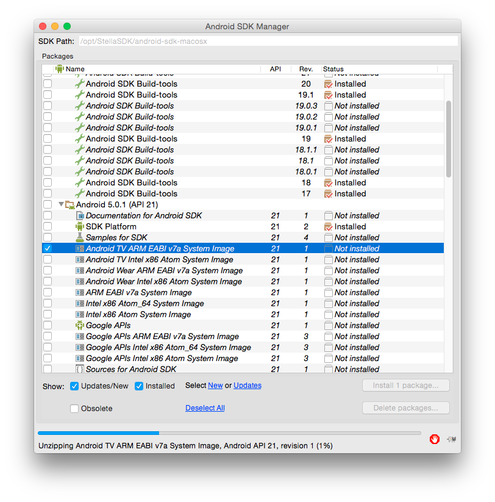This screenshot has width=495, height=502.
Task: Click Android Wear ARM EABI image icon
Action: click(x=80, y=271)
